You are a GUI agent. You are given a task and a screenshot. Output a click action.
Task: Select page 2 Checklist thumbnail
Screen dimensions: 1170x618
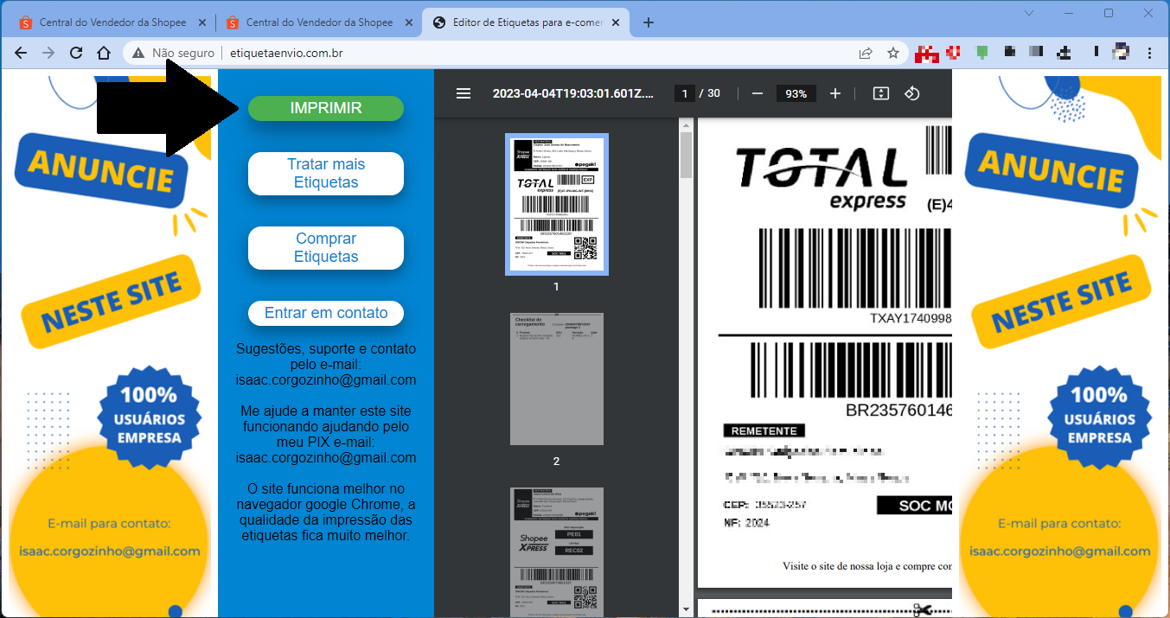coord(557,379)
